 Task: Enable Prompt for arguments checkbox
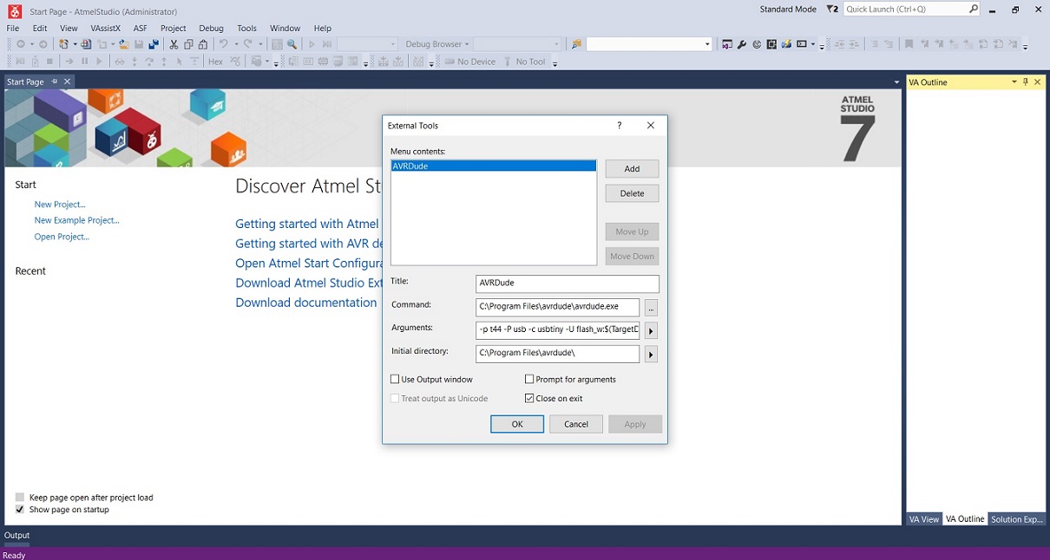click(x=529, y=380)
